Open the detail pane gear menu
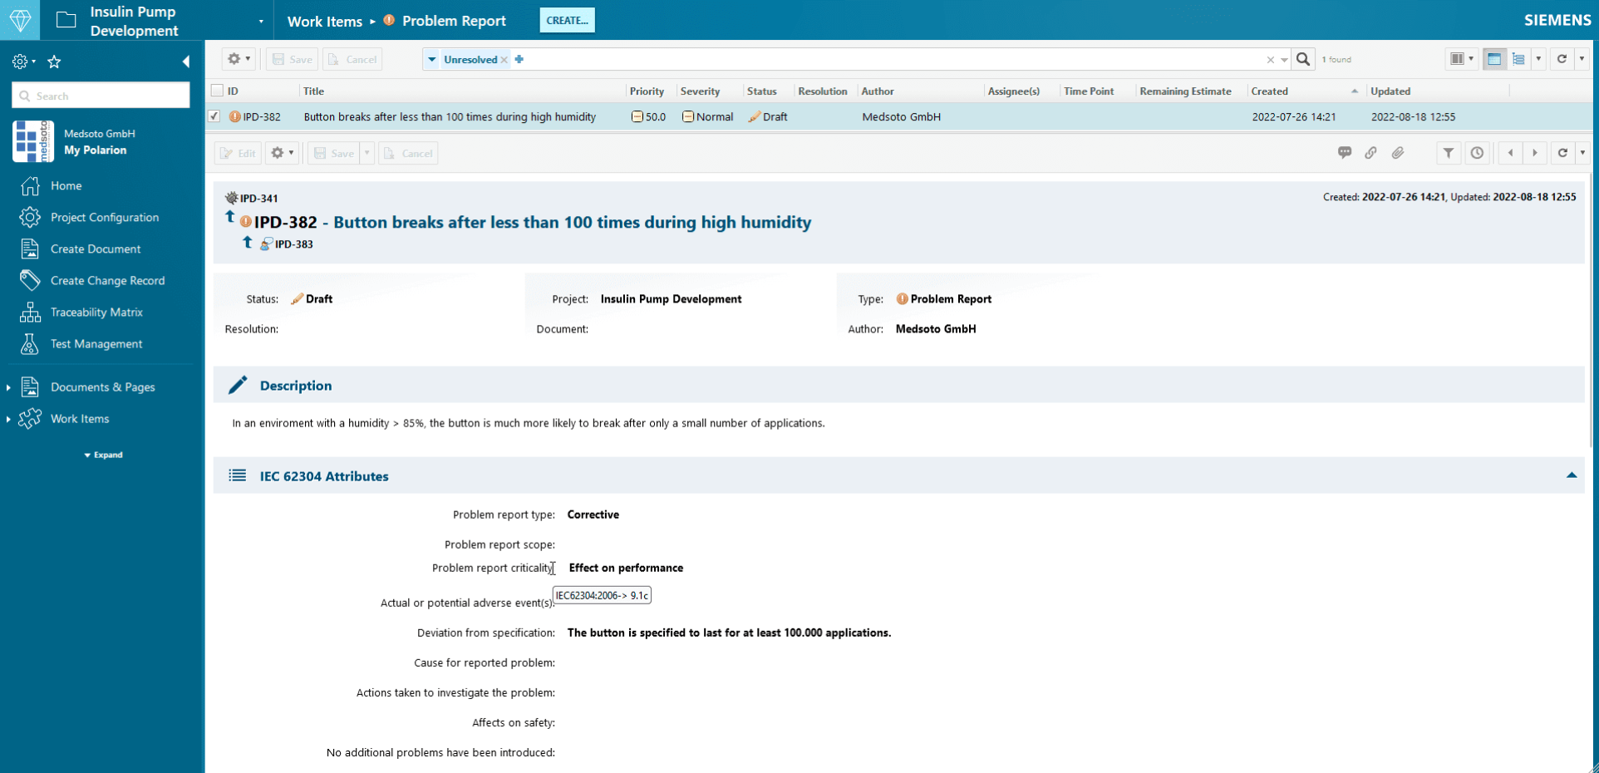 282,153
